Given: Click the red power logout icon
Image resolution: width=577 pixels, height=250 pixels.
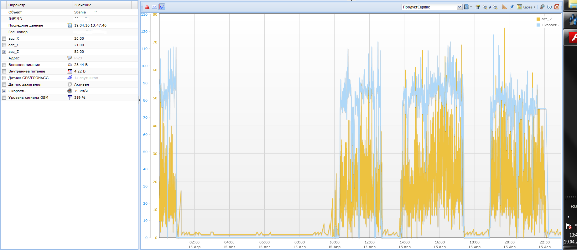Looking at the screenshot, I should [x=557, y=7].
